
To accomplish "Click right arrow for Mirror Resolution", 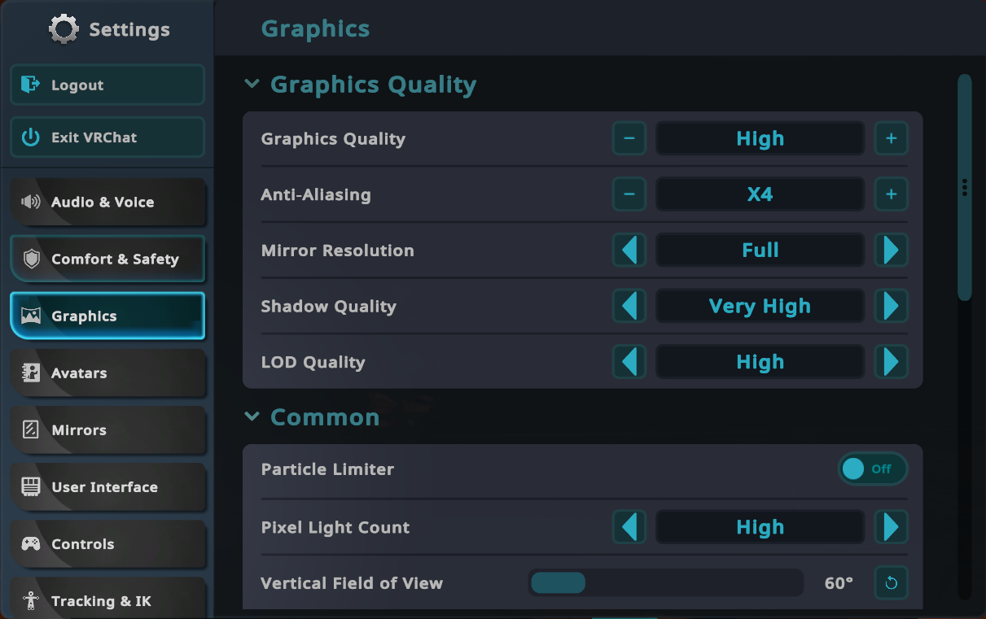I will [x=891, y=251].
